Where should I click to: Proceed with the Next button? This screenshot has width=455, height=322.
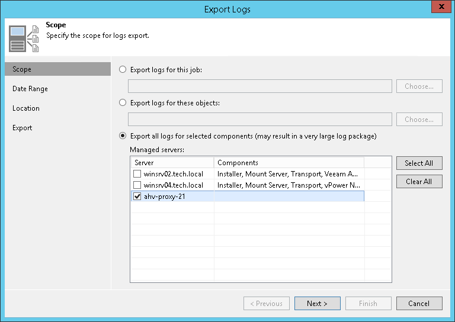pos(318,304)
